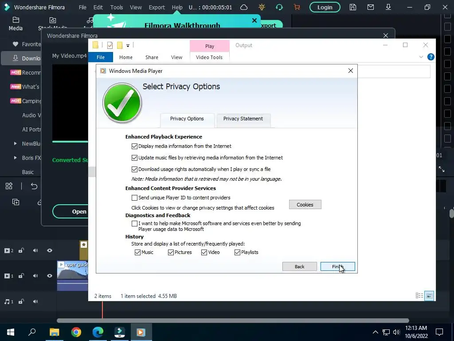Viewport: 454px width, 341px height.
Task: Open taskbar search magnifier
Action: coord(32,332)
